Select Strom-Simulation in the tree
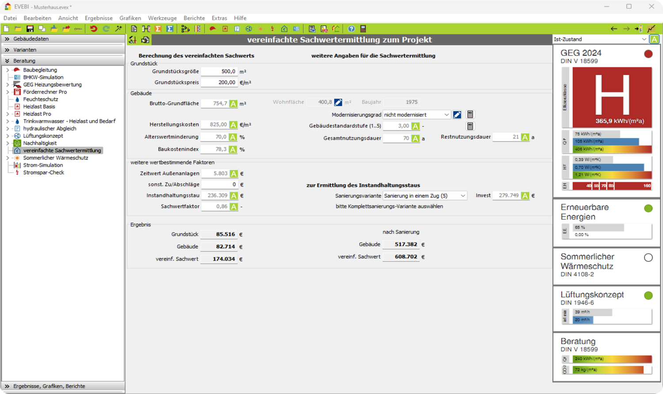 [x=43, y=165]
